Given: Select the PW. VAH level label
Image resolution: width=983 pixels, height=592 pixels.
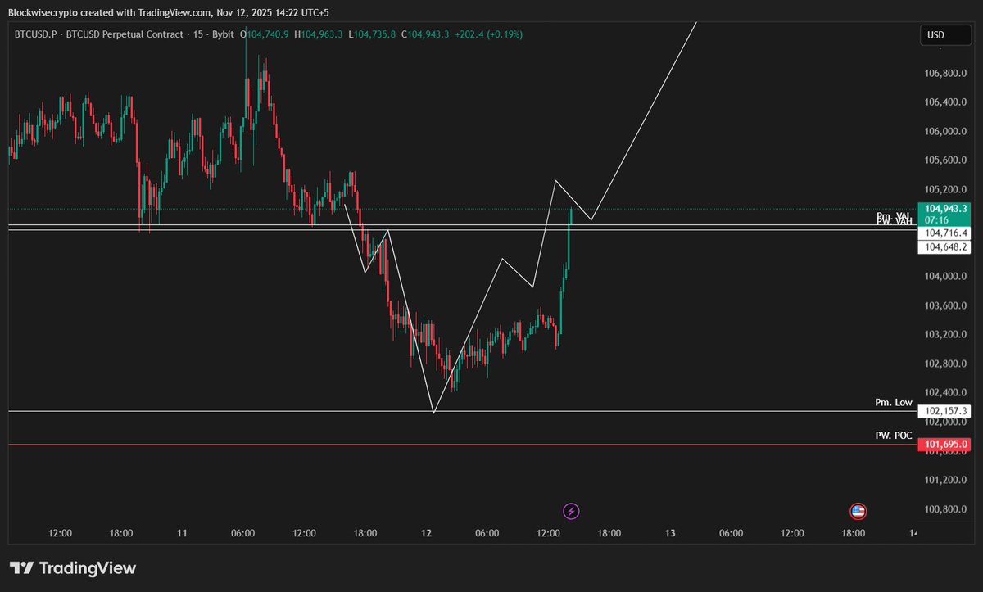Looking at the screenshot, I should coord(893,222).
